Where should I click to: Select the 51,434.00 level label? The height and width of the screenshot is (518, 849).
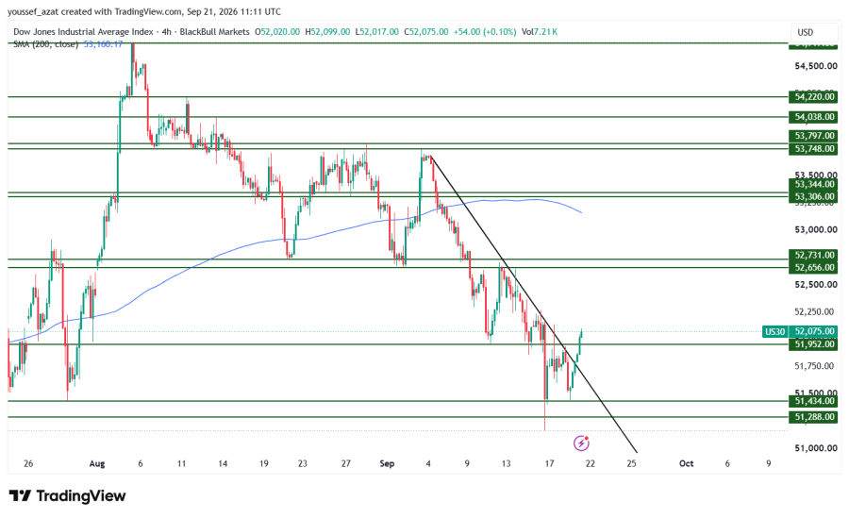coord(814,401)
